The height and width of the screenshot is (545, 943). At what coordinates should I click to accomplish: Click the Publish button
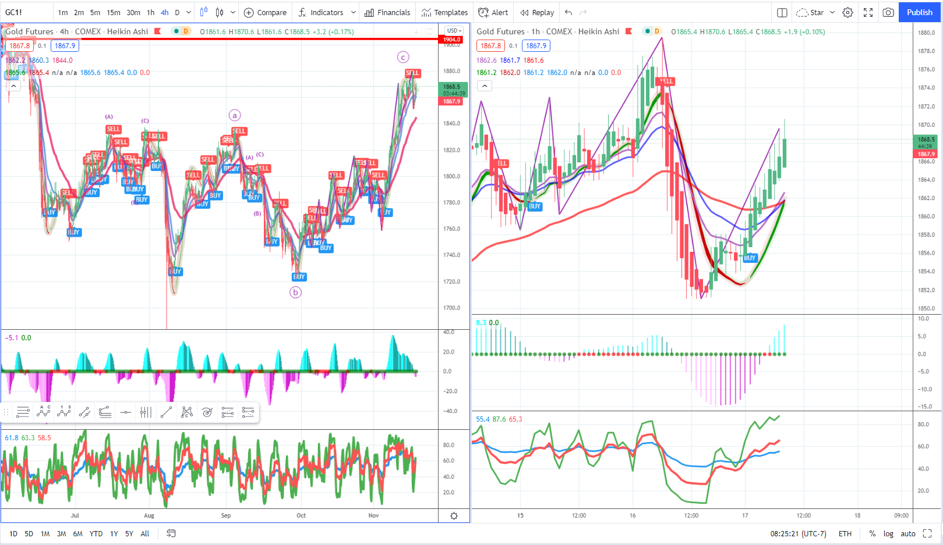click(x=920, y=12)
